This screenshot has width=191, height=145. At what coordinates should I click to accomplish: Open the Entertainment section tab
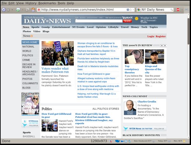point(61,27)
